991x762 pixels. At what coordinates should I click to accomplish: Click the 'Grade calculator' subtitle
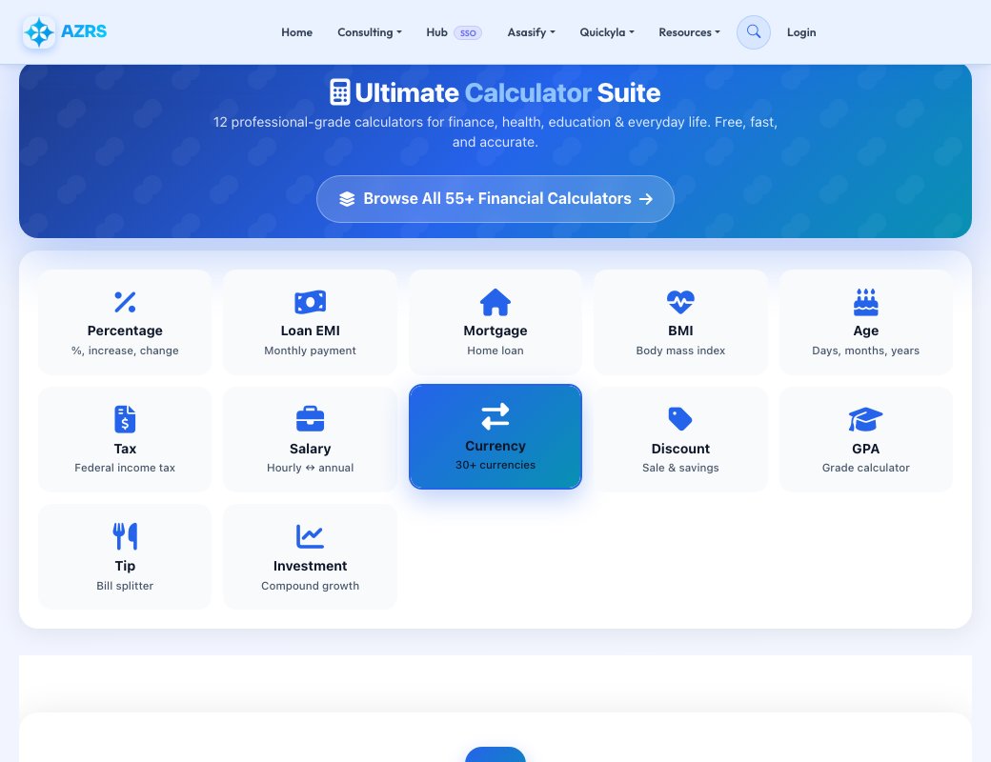pos(866,468)
